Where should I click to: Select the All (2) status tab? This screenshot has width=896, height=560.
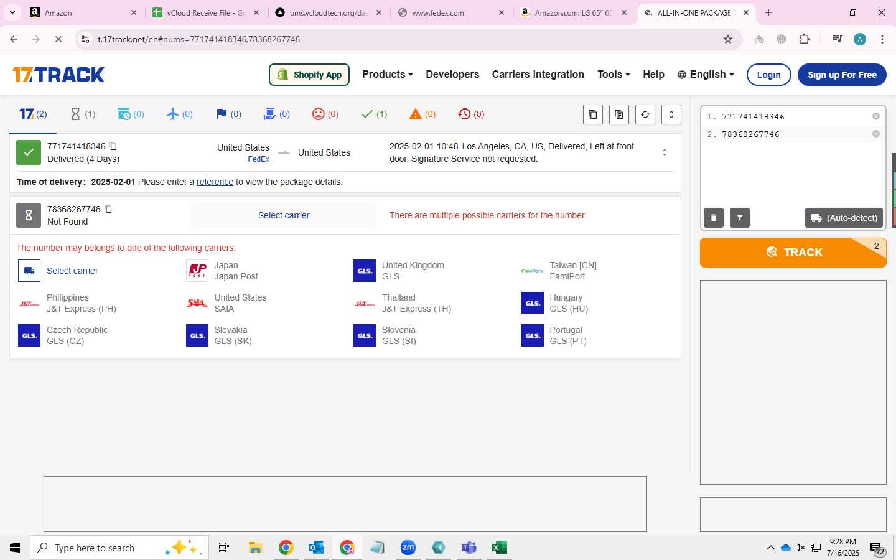33,114
